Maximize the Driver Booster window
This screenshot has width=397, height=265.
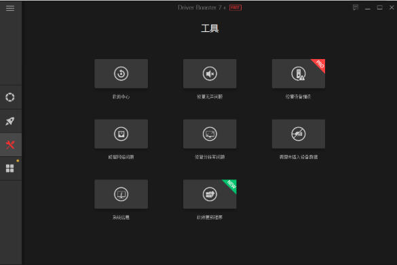(x=380, y=8)
